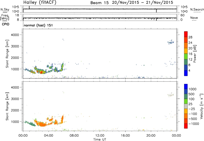Click the '12:00' time axis tick label
The image size is (204, 141).
tap(100, 136)
